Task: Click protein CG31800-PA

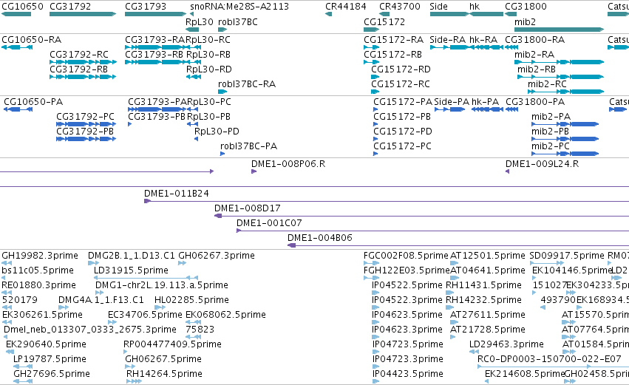Action: click(535, 102)
